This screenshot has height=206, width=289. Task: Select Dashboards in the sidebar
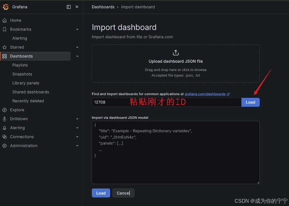click(35, 56)
